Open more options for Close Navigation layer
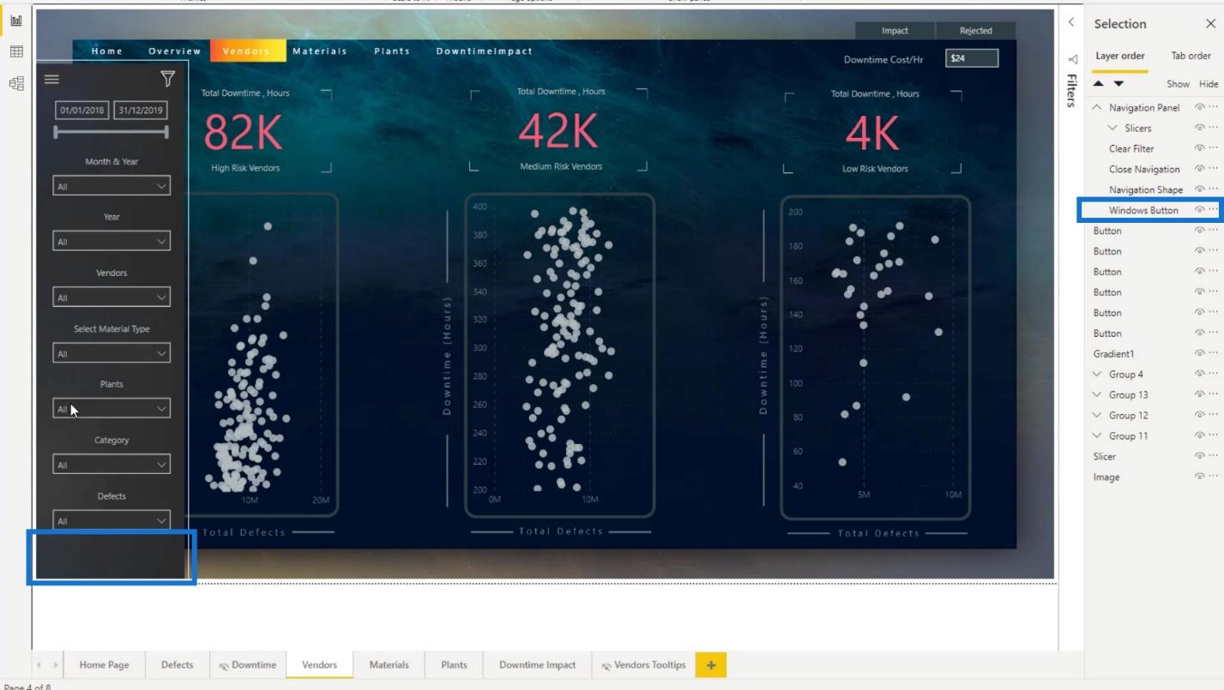This screenshot has height=690, width=1224. (x=1213, y=170)
